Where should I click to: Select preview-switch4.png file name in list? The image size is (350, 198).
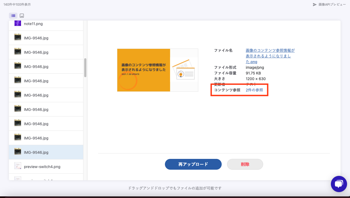[x=42, y=167]
